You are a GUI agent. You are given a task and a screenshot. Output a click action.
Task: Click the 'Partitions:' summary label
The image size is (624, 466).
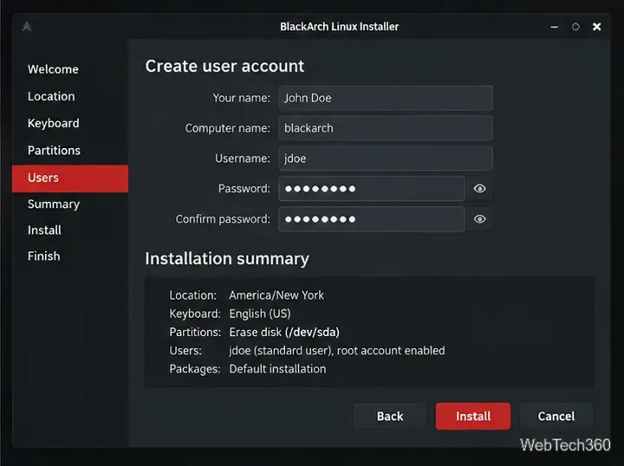coord(195,332)
